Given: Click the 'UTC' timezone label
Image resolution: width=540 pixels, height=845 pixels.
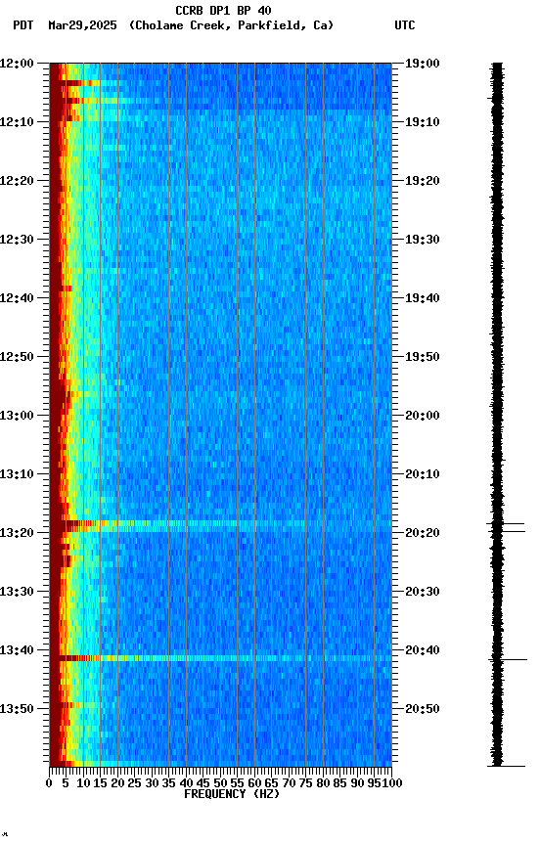Looking at the screenshot, I should coord(405,25).
